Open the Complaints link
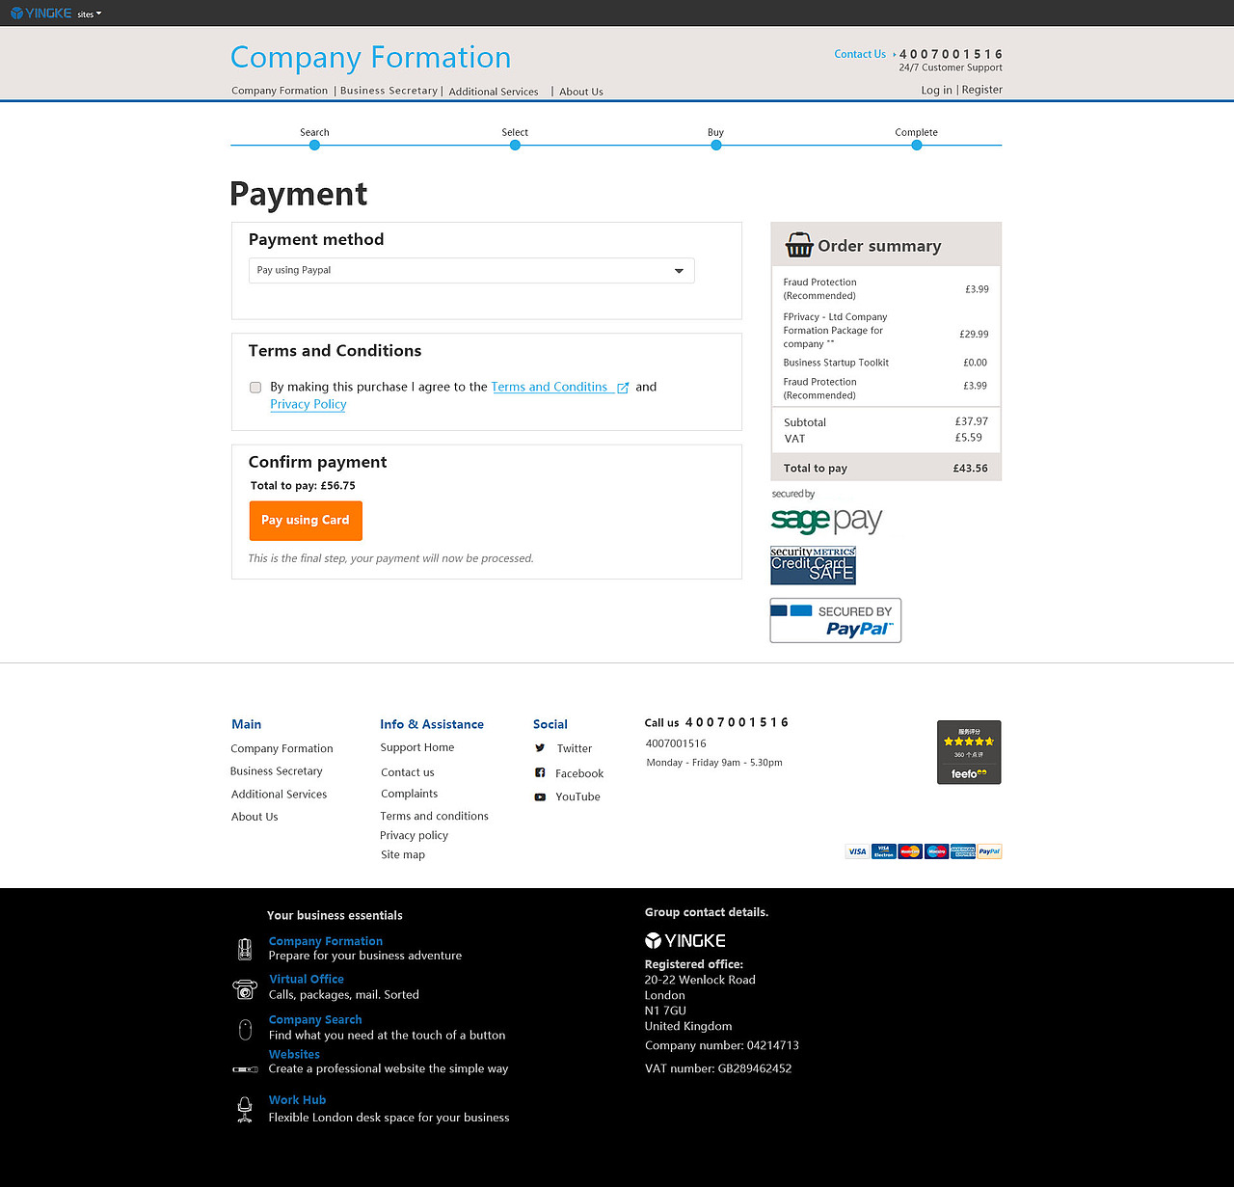The image size is (1234, 1187). 410,794
